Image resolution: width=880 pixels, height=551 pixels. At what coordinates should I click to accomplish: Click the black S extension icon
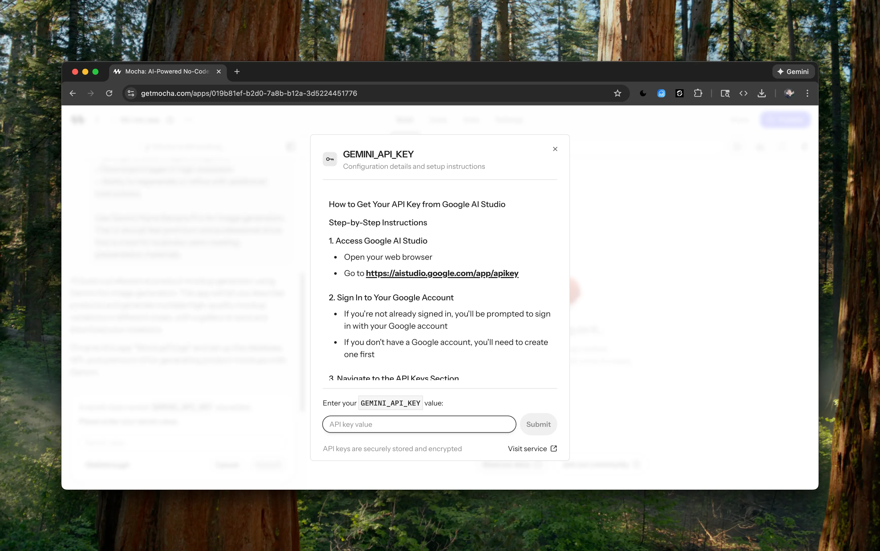(x=680, y=93)
